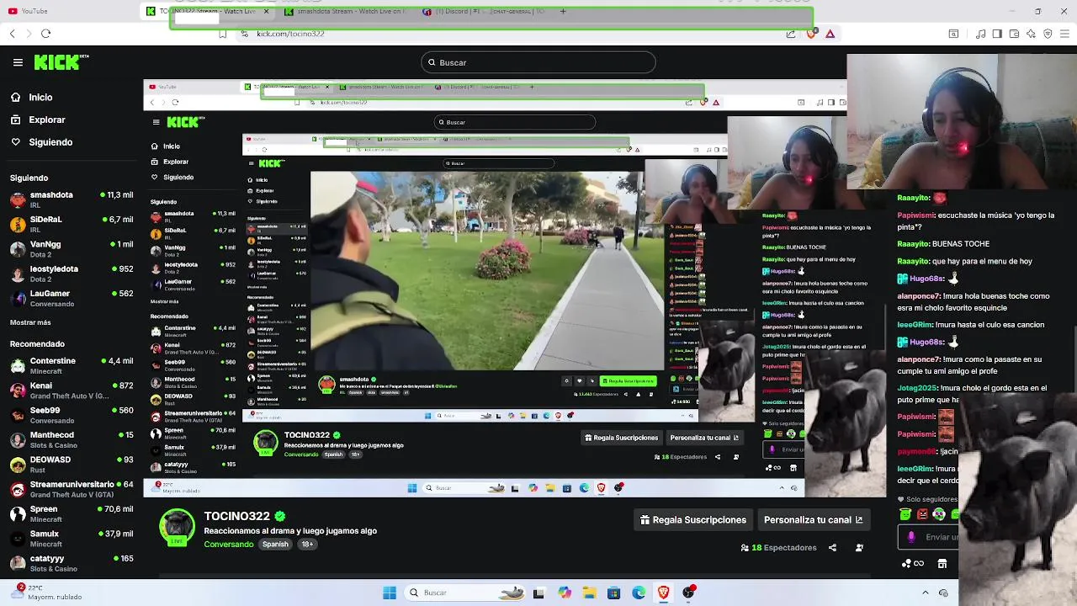Close the TOCINO322 Stream tab
The image size is (1077, 606).
(x=267, y=11)
